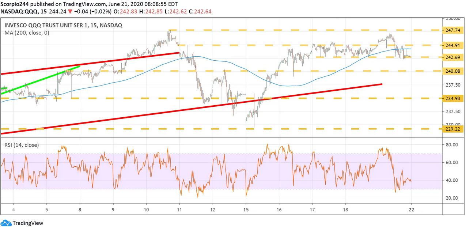Image resolution: width=466 pixels, height=227 pixels.
Task: Click the green trend line segment
Action: pos(40,80)
